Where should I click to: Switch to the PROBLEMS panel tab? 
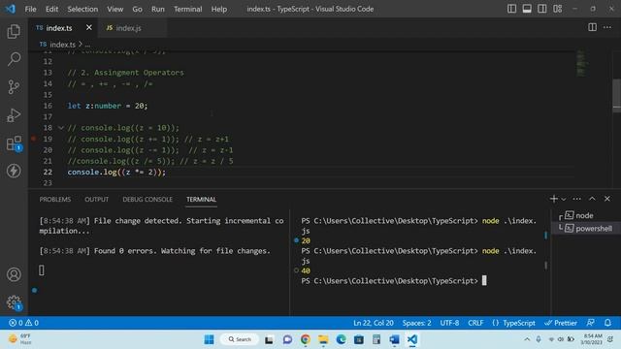55,199
